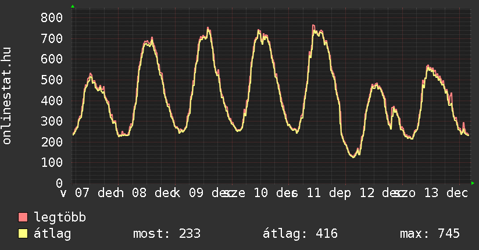
Task: Click the highest curve peak on 11 dec
Action: coord(313,26)
